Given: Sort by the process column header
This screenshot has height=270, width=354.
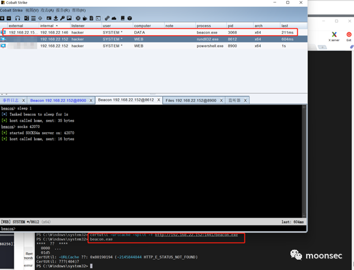Looking at the screenshot, I should [x=211, y=26].
